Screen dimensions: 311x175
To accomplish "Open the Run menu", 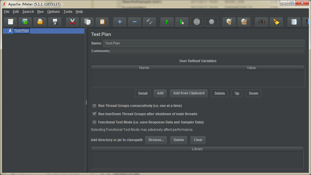I will pyautogui.click(x=40, y=12).
